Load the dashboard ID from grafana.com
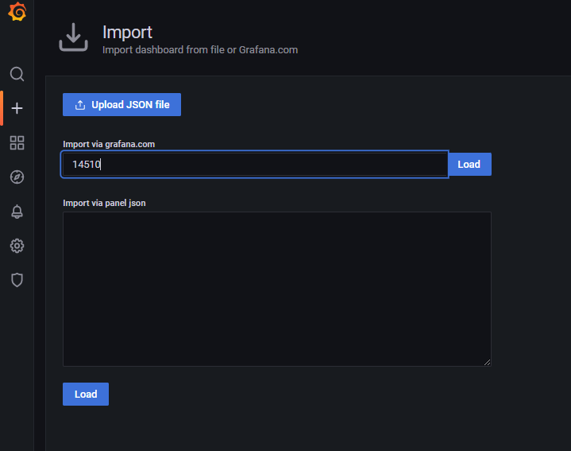 point(469,165)
